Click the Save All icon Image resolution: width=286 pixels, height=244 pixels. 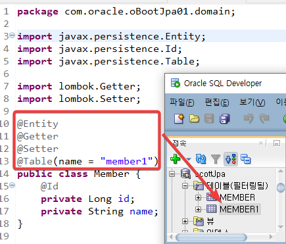pos(224,119)
